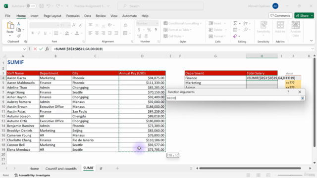This screenshot has width=317, height=178.
Task: Click the Format Painter brush icon
Action: pos(19,36)
